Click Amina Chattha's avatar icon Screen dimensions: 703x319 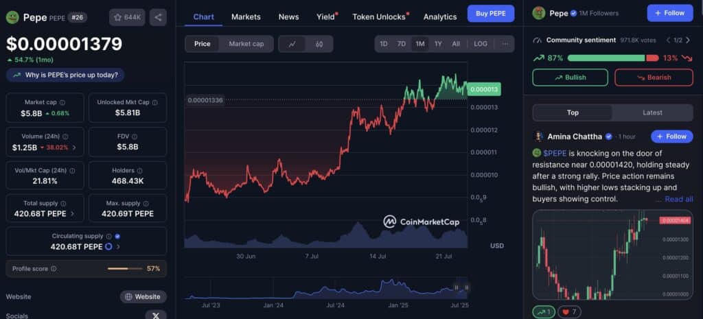(x=538, y=137)
